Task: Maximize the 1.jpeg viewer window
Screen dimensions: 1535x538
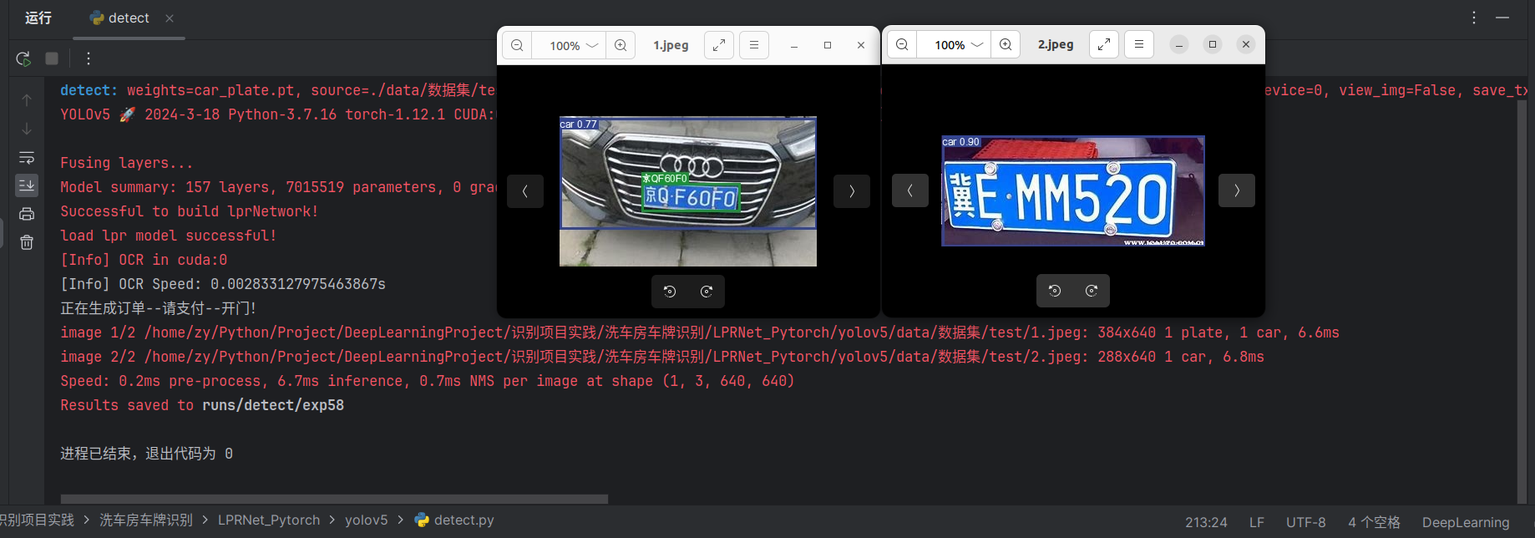Action: [828, 45]
